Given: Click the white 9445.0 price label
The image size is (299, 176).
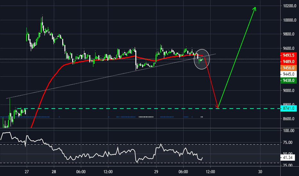Looking at the screenshot, I should tap(288, 74).
